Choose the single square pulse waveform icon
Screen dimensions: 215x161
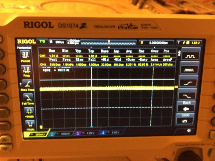[x=190, y=56]
